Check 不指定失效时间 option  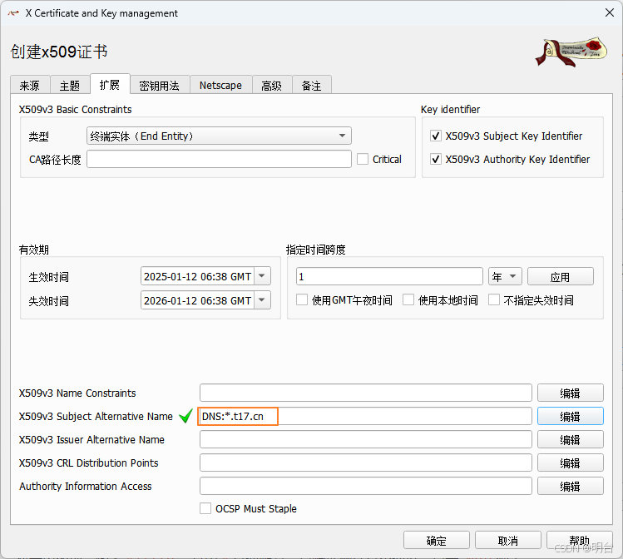pos(494,299)
